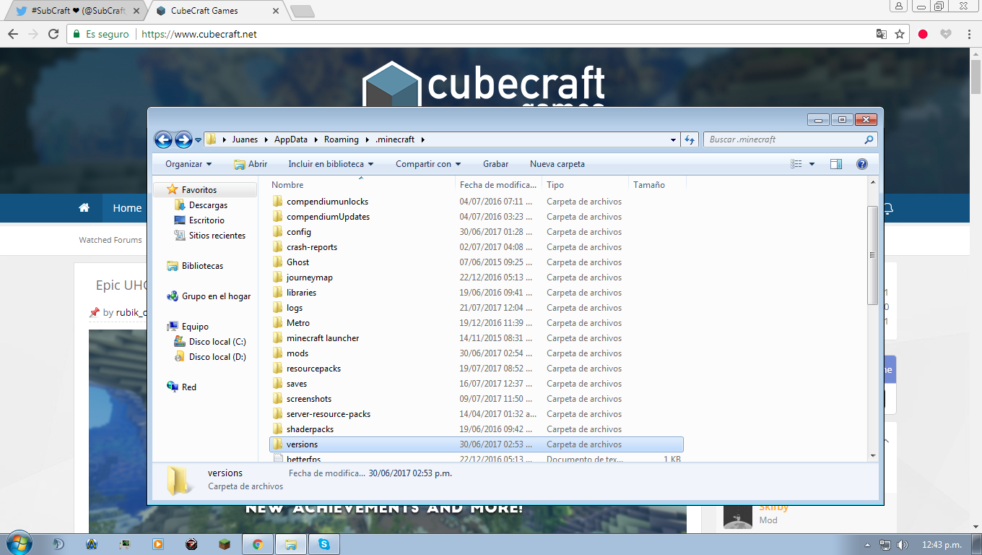The height and width of the screenshot is (555, 982).
Task: Click the file list scrollbar down arrow
Action: click(x=872, y=456)
